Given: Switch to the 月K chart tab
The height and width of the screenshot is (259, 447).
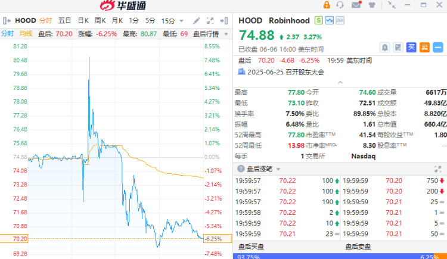Looking at the screenshot, I should pos(117,20).
